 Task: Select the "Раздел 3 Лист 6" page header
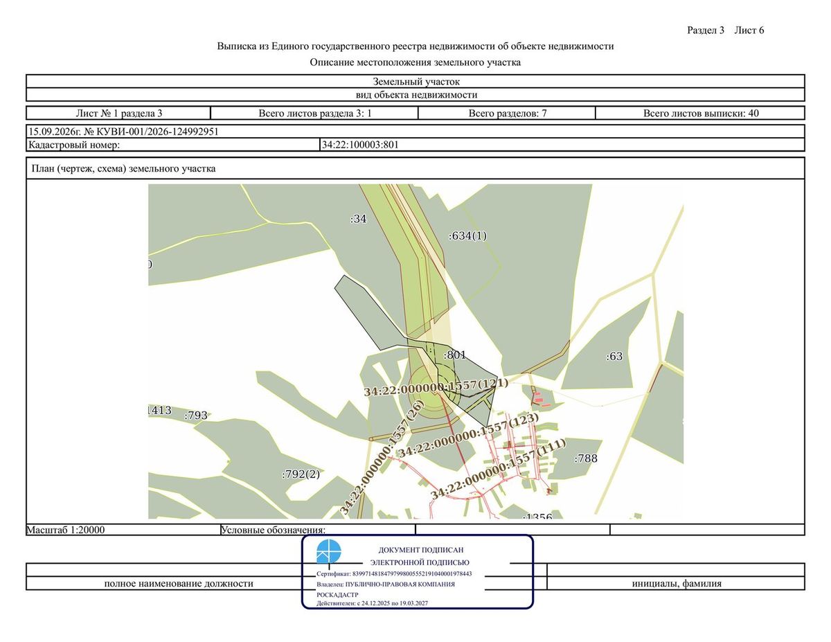point(725,30)
